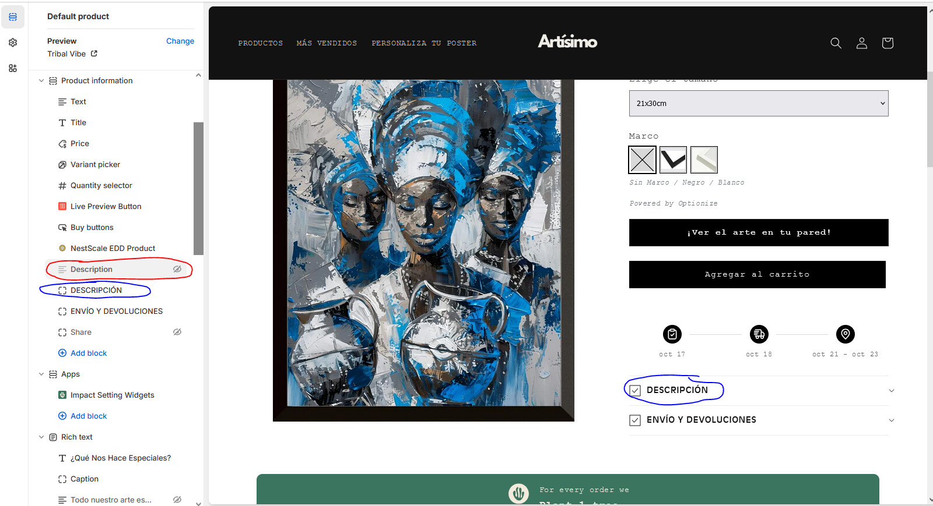Click the Price block tag icon
Viewport: 933px width, 506px height.
click(62, 144)
